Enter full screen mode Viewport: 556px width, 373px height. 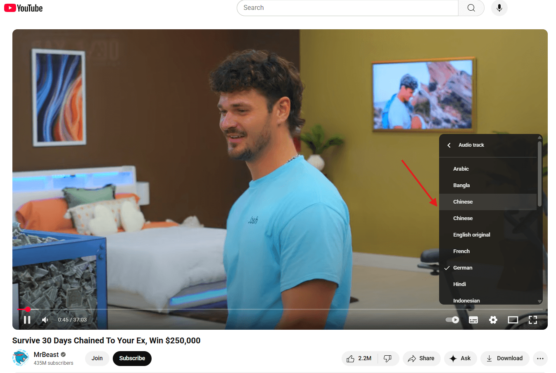[532, 320]
